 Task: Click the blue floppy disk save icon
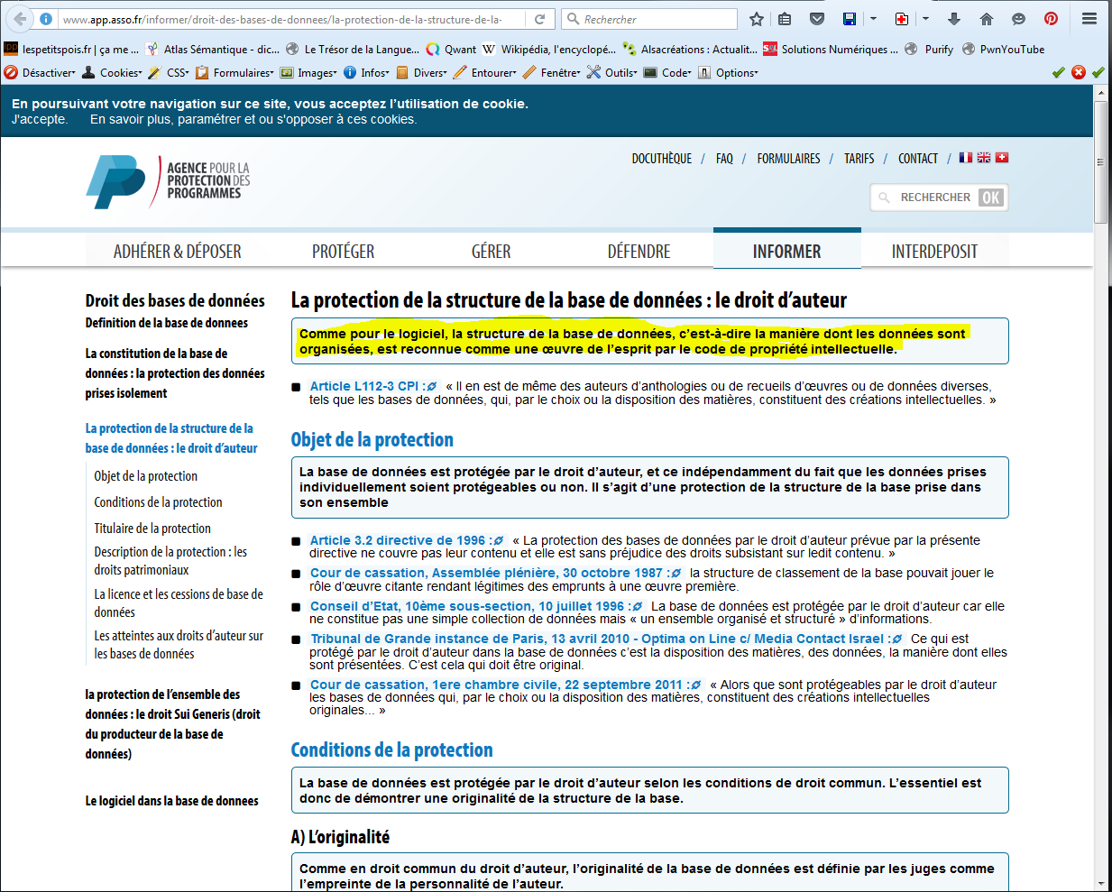[850, 19]
